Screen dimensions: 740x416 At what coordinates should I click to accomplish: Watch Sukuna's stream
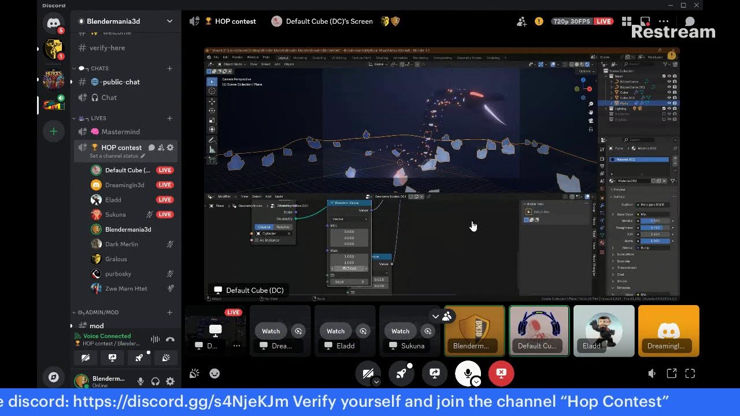[400, 331]
